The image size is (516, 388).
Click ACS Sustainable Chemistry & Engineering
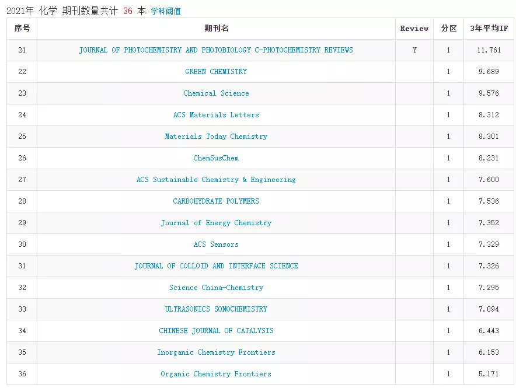coord(216,180)
